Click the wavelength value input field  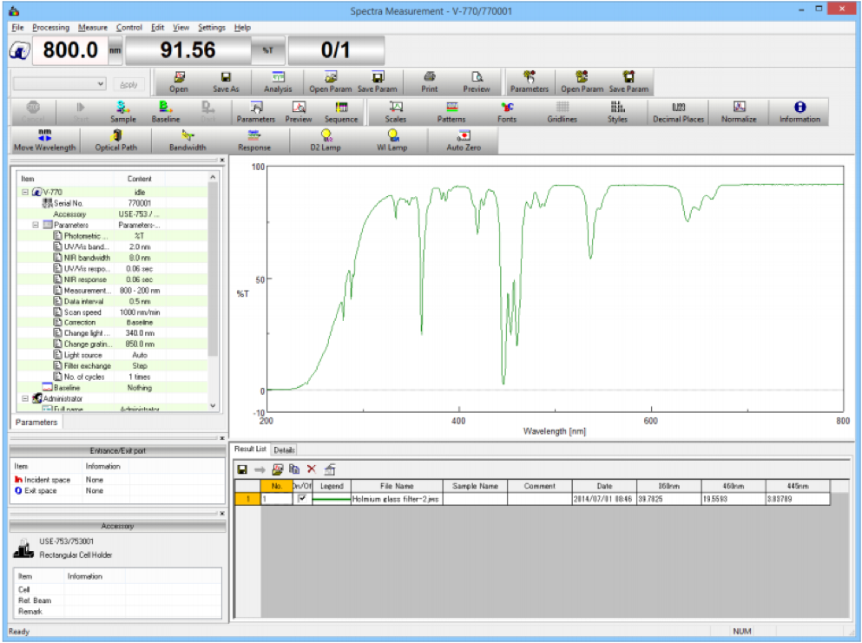coord(69,50)
